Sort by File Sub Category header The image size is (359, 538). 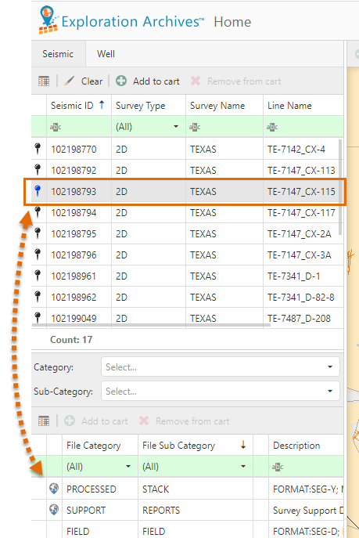click(196, 446)
